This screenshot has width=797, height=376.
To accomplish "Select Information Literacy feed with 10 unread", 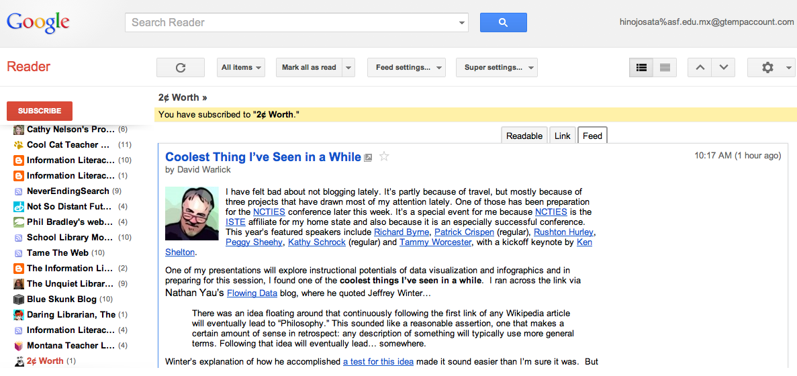I will point(71,160).
